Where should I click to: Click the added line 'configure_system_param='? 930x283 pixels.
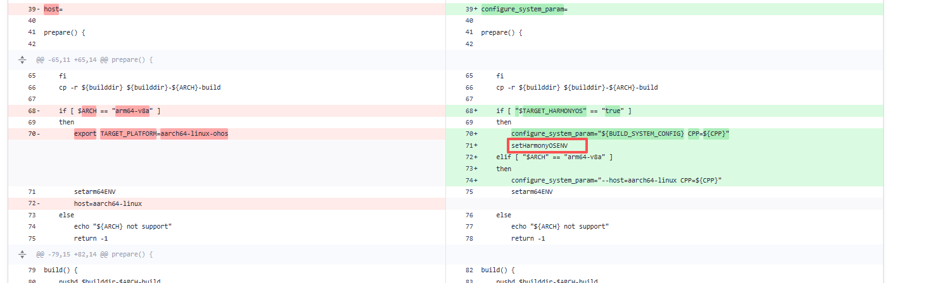click(665, 9)
